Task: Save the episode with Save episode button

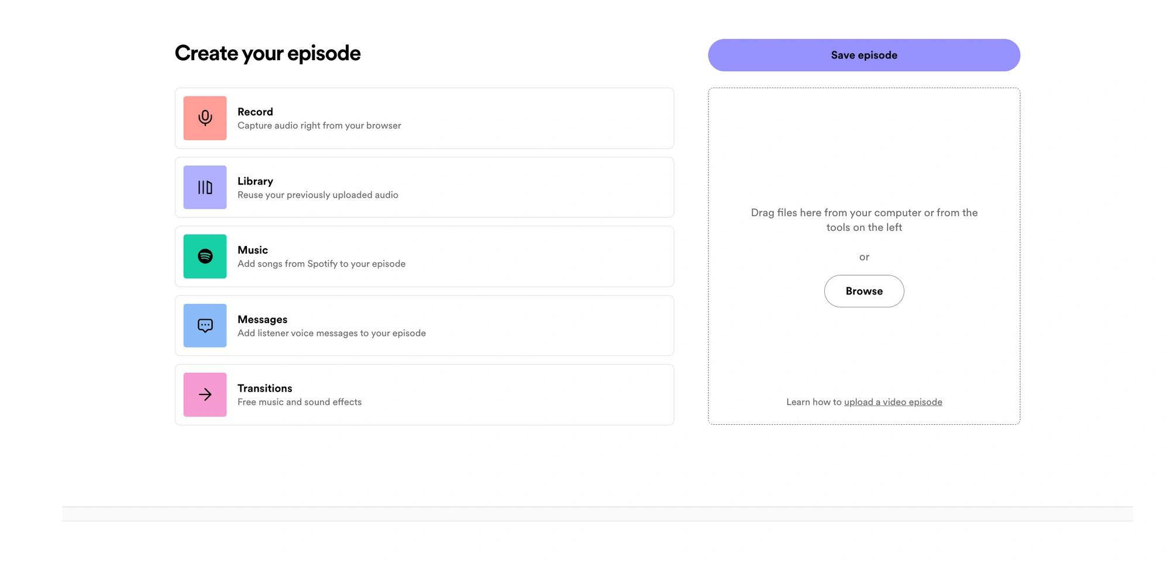Action: tap(863, 55)
